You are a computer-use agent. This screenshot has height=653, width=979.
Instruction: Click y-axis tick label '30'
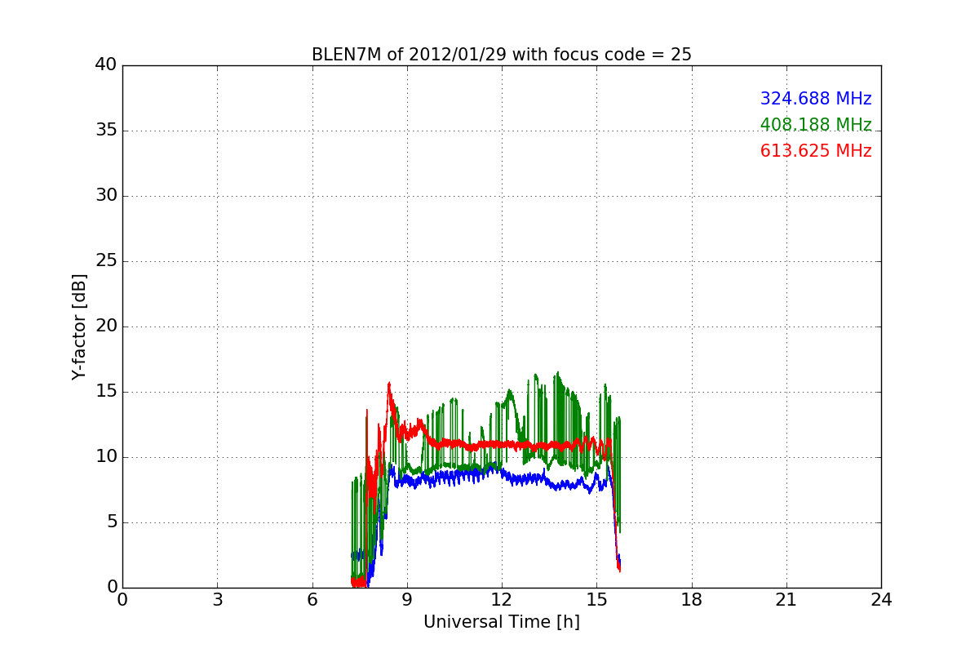[x=106, y=196]
